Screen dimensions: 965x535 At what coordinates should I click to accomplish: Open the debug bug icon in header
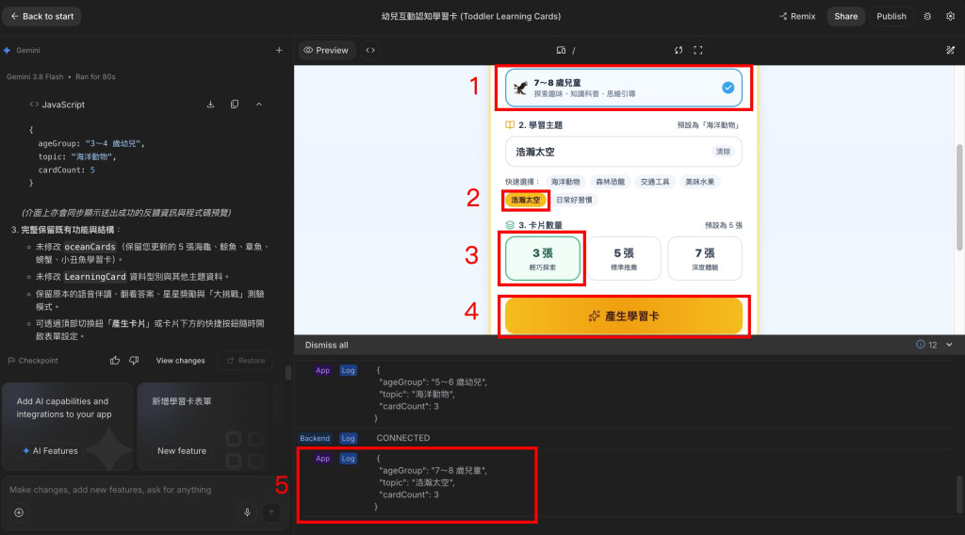[x=927, y=17]
